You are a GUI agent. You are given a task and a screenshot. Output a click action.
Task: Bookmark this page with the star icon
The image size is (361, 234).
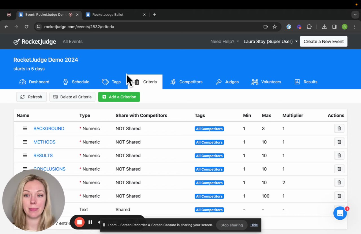275,27
